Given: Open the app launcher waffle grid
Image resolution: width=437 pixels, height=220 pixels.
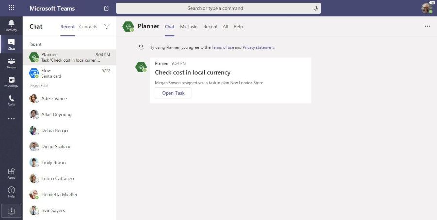Looking at the screenshot, I should click(11, 8).
